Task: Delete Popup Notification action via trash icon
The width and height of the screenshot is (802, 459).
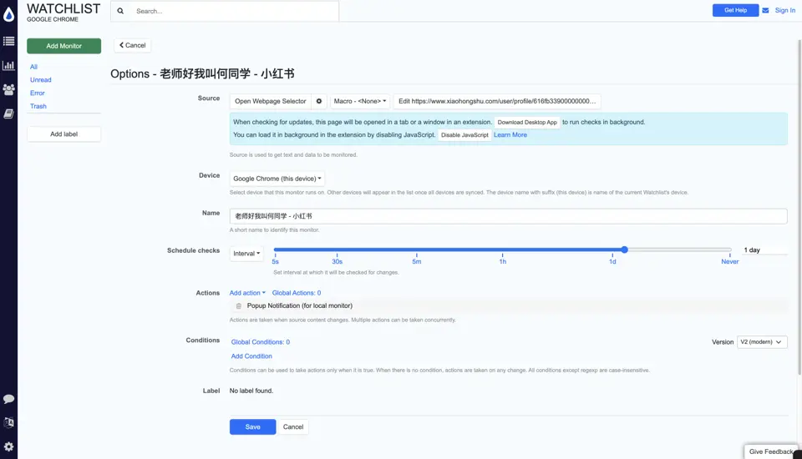Action: point(238,305)
